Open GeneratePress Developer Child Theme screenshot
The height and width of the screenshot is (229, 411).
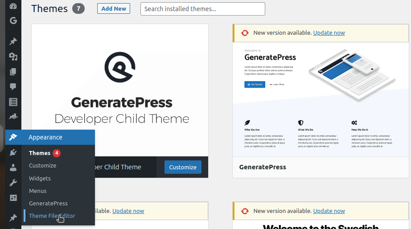(120, 90)
